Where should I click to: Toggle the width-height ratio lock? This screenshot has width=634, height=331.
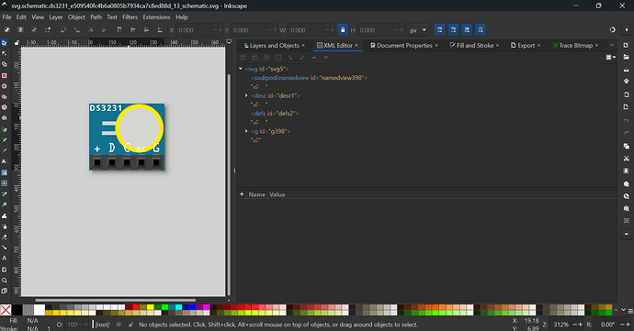[x=343, y=30]
